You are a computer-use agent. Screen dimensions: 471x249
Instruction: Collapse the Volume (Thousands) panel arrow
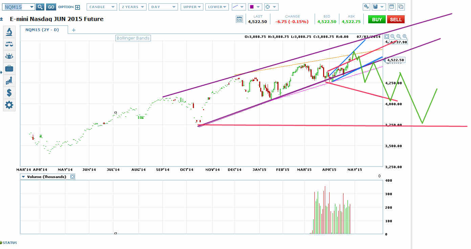(x=23, y=177)
